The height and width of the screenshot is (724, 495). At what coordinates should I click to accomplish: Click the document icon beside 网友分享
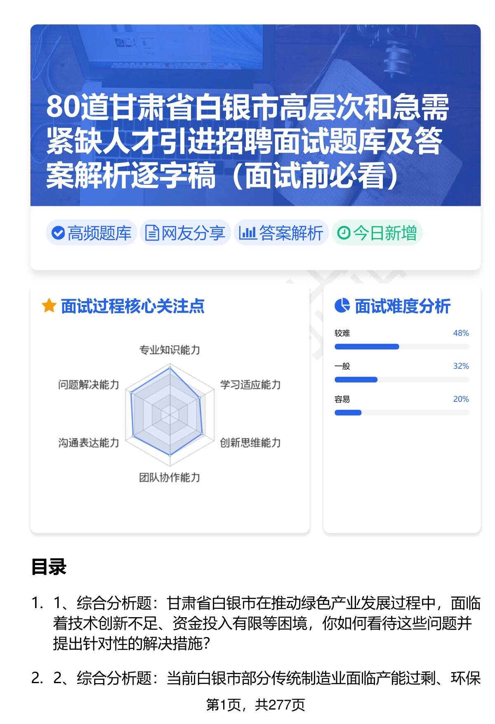(x=152, y=233)
